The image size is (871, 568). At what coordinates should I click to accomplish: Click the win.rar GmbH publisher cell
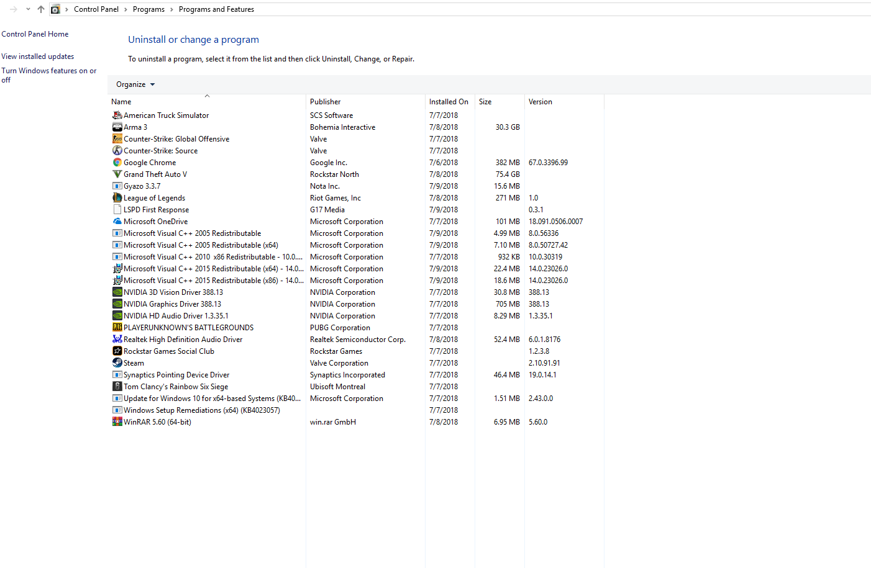click(333, 422)
